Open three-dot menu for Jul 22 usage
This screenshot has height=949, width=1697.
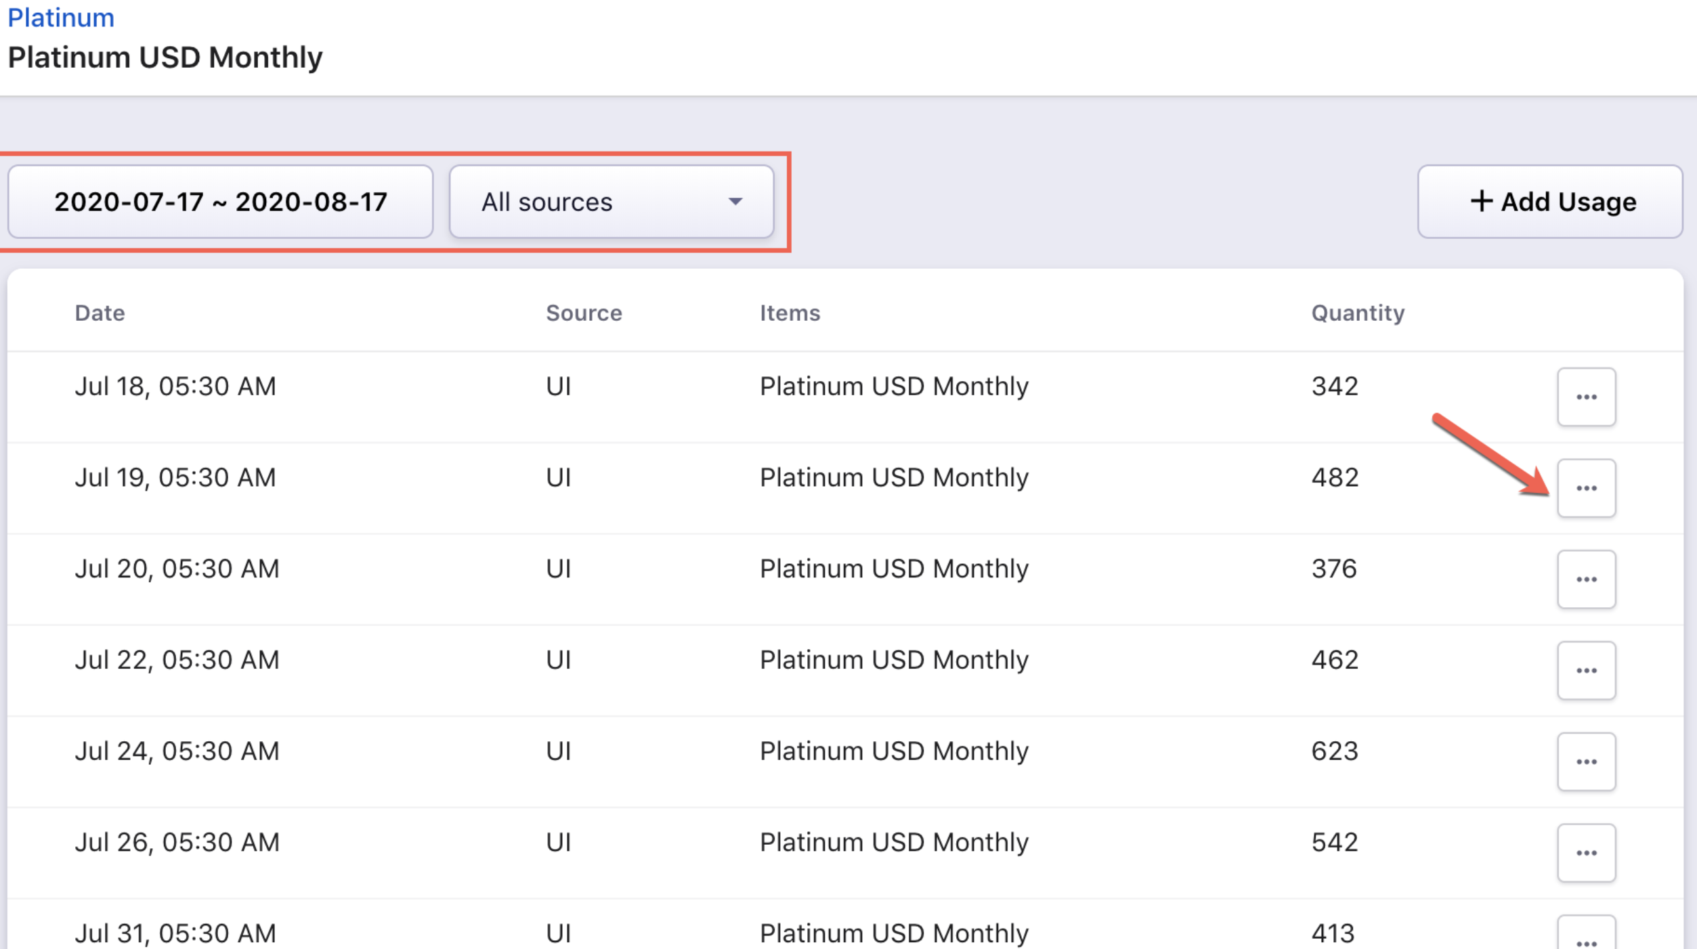1586,670
